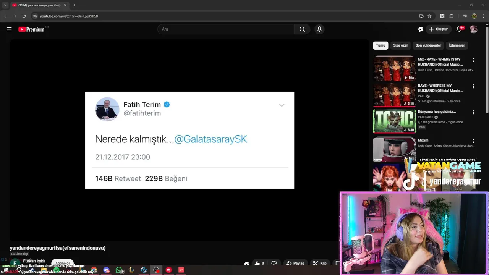Start voice search with the microphone
The image size is (489, 275).
click(x=319, y=29)
